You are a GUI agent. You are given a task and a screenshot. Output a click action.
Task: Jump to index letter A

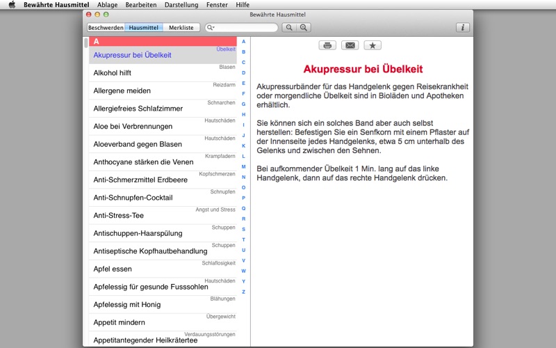pyautogui.click(x=244, y=42)
